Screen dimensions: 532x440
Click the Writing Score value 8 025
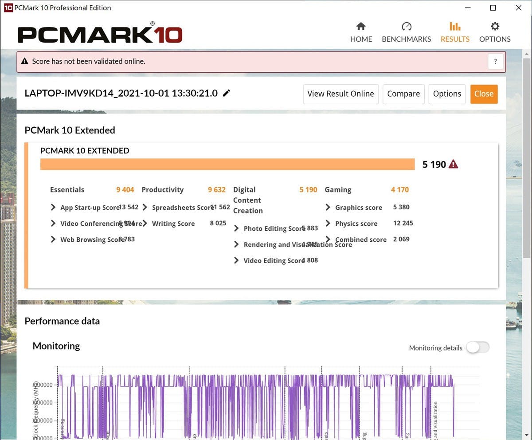pos(218,223)
